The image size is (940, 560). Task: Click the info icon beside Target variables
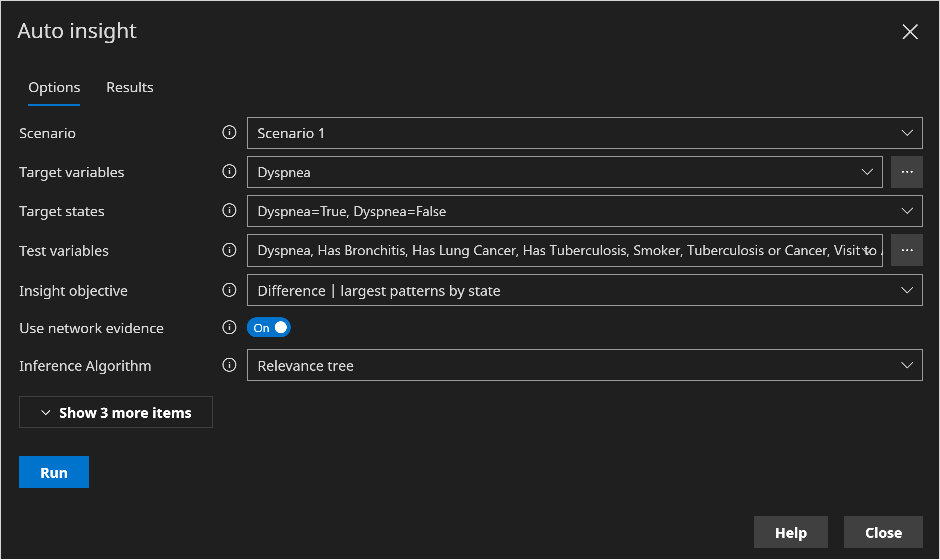(229, 172)
